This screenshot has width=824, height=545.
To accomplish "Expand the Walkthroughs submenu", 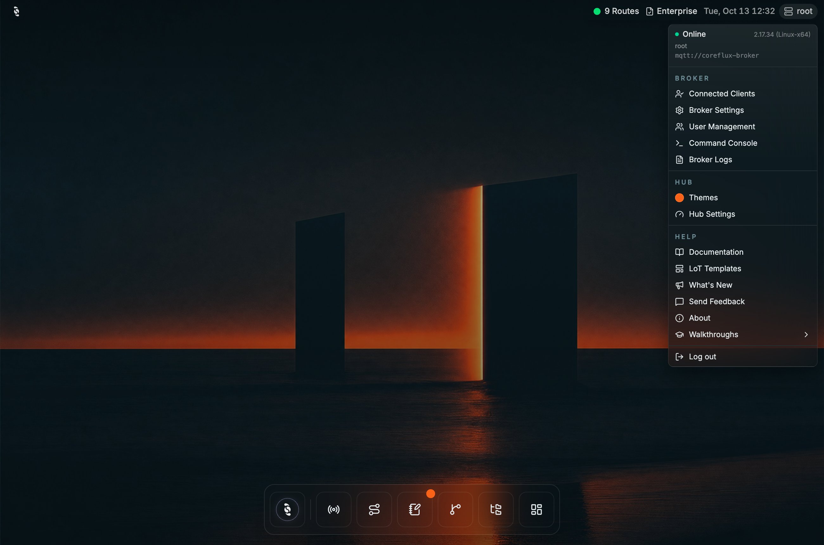I will 742,334.
